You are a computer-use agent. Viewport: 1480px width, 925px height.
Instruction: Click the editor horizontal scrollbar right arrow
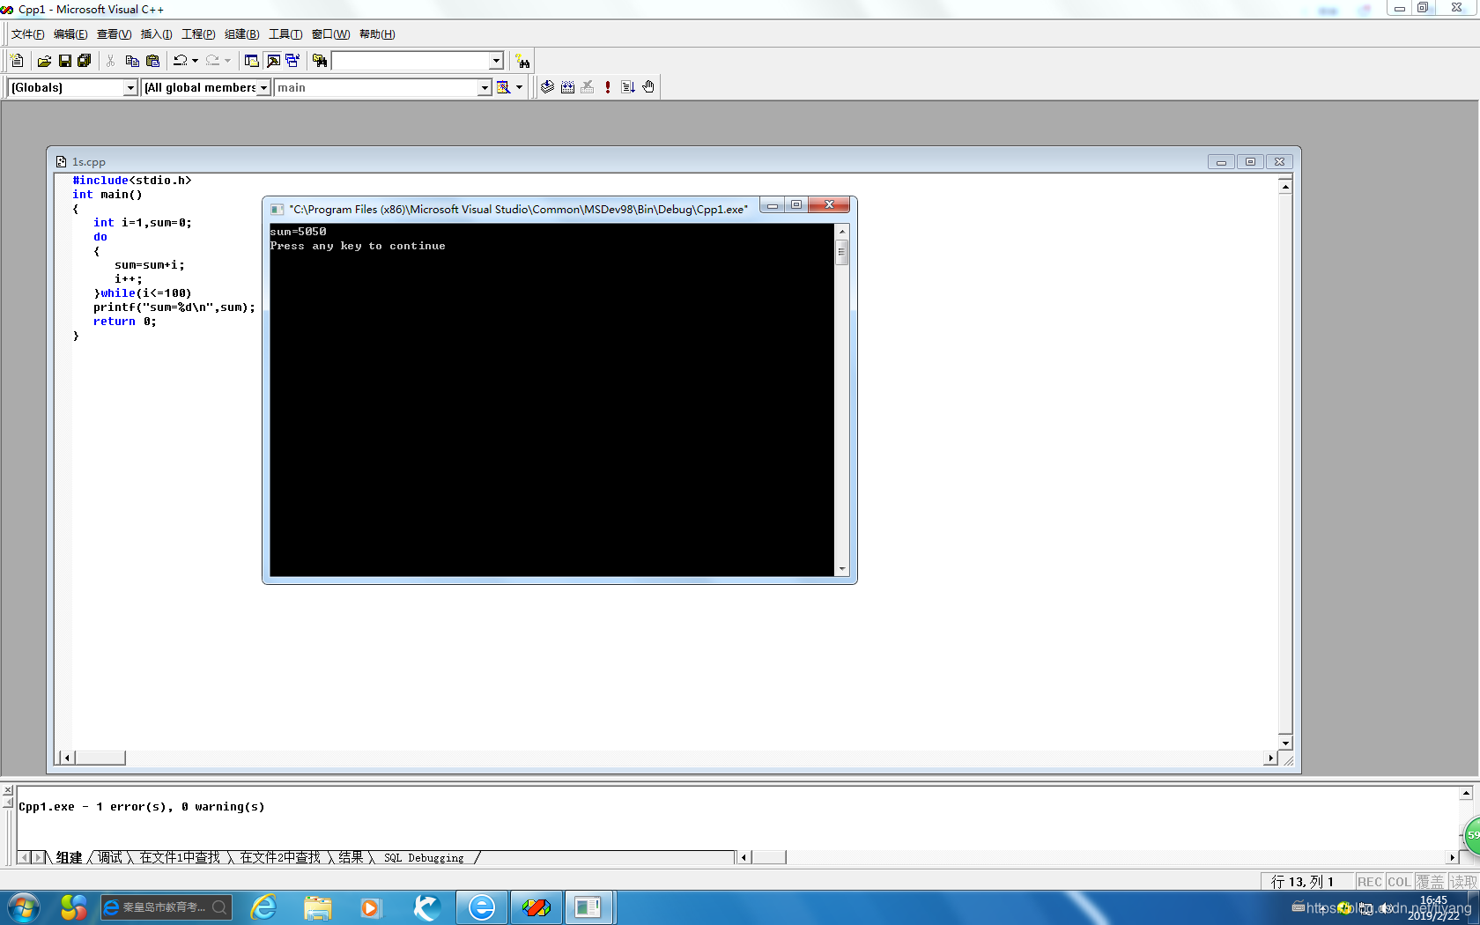[x=1270, y=758]
